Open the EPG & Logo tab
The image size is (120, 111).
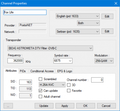[64, 71]
